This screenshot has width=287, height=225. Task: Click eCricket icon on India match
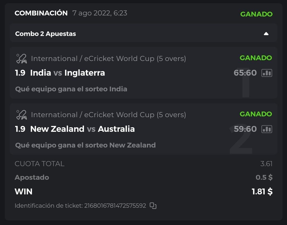[x=21, y=59]
